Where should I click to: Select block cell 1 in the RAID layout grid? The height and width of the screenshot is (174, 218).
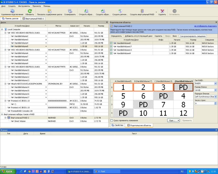pos(123,87)
